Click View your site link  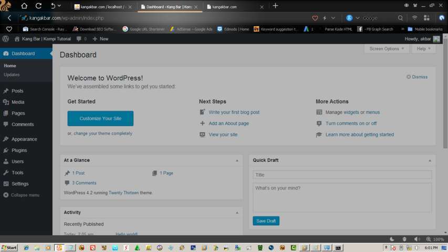tap(223, 134)
